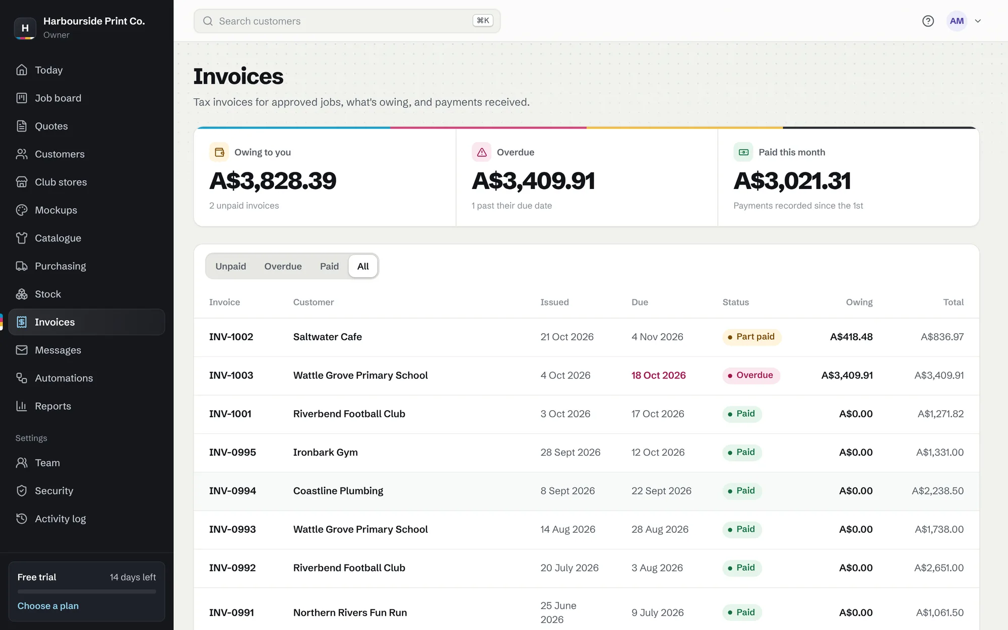
Task: Click the A$2,651.00 total amount
Action: tap(939, 568)
